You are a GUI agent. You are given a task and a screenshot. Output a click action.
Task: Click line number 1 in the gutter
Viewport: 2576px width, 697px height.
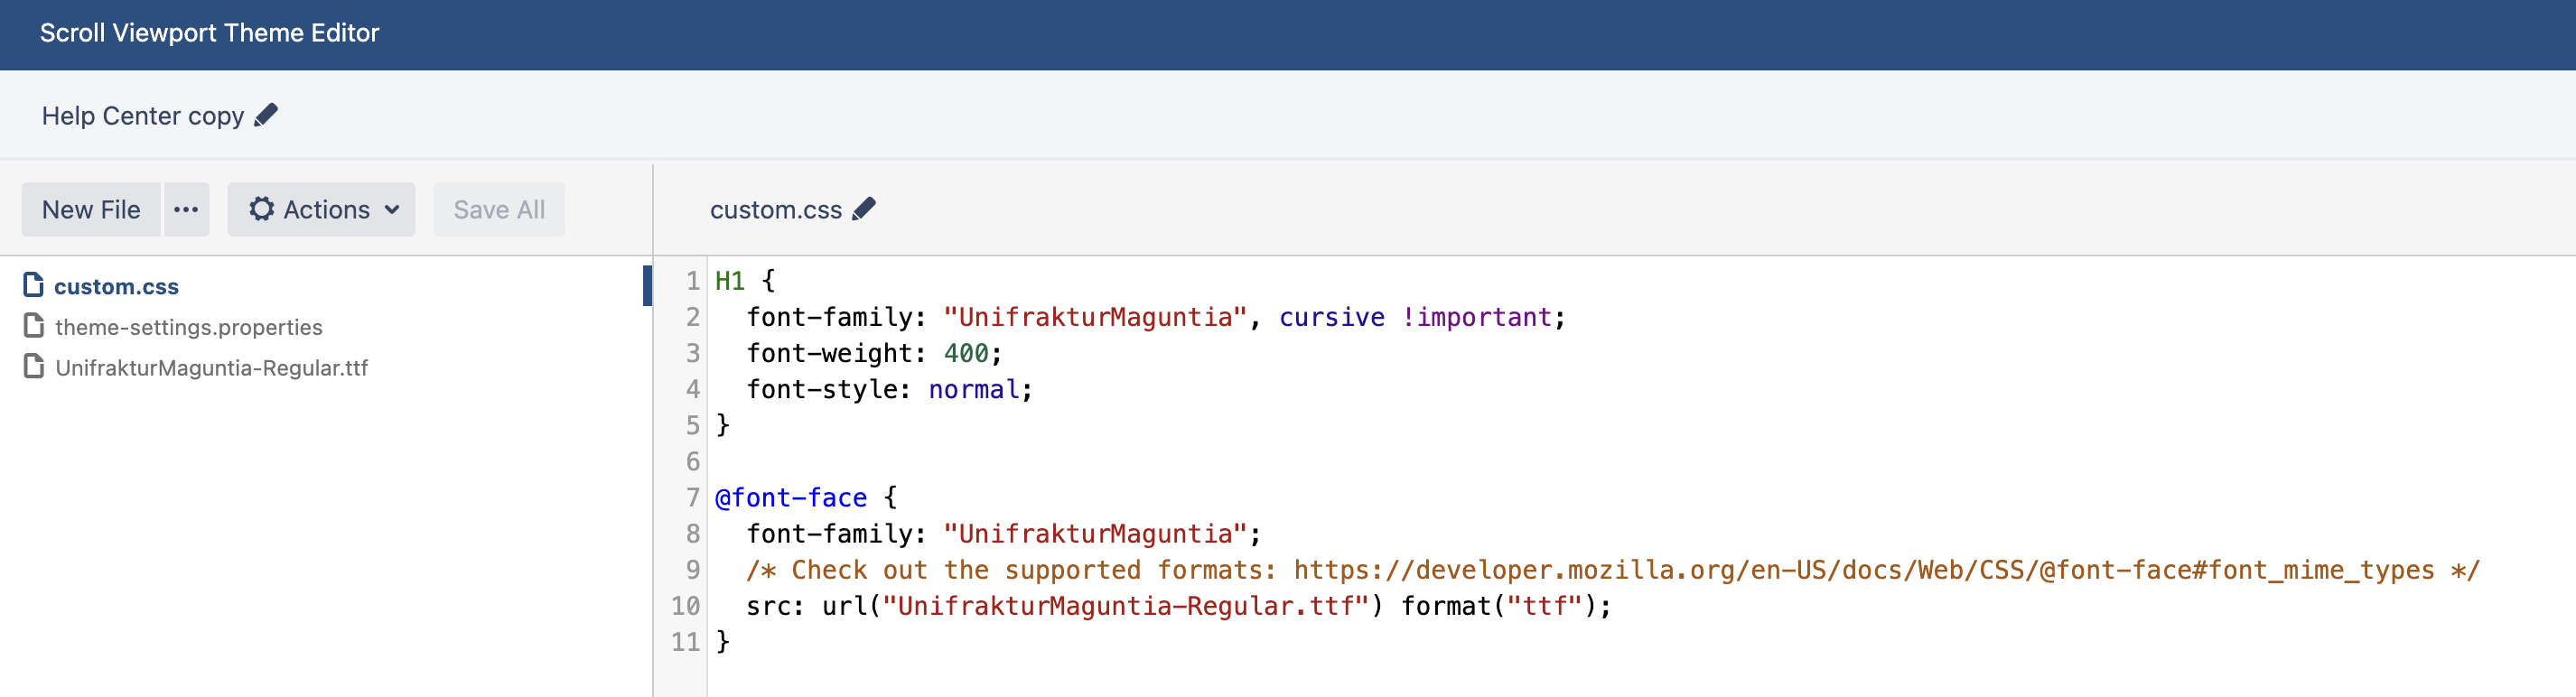692,281
